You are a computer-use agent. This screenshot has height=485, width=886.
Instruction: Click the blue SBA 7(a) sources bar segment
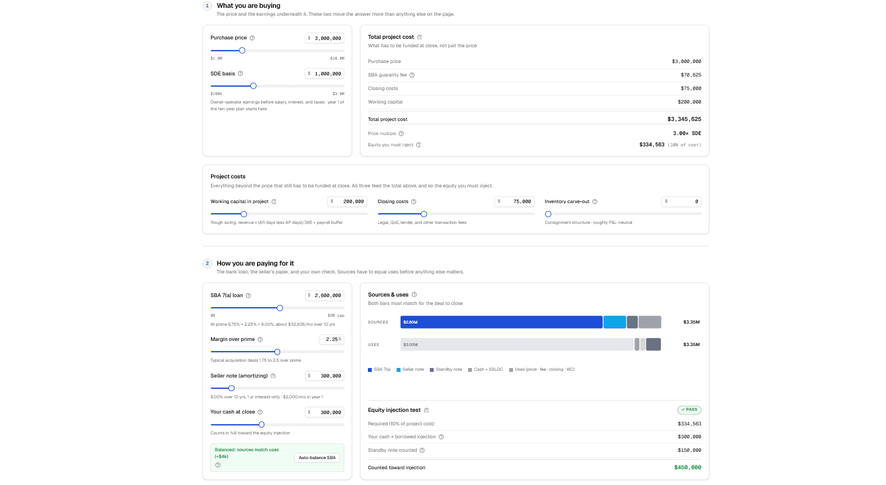pos(501,322)
